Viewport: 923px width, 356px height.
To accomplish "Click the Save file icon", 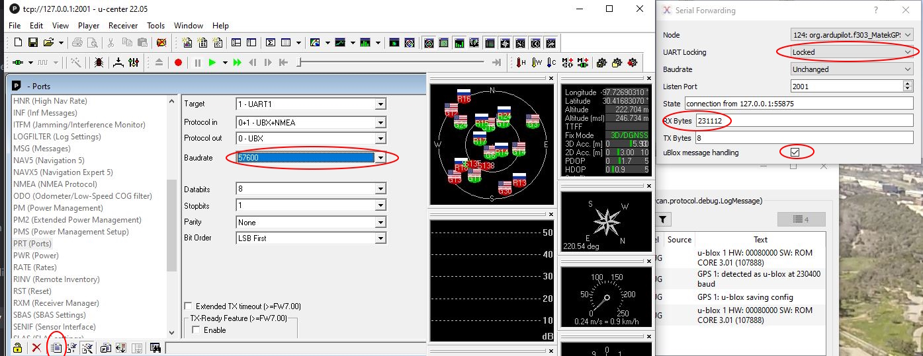I will (33, 43).
